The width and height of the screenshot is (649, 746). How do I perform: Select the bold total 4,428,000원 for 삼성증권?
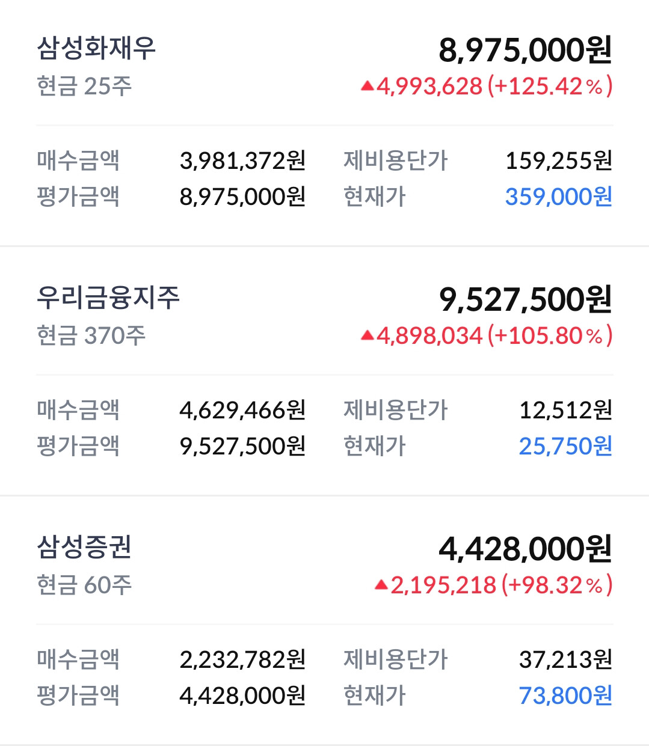525,549
